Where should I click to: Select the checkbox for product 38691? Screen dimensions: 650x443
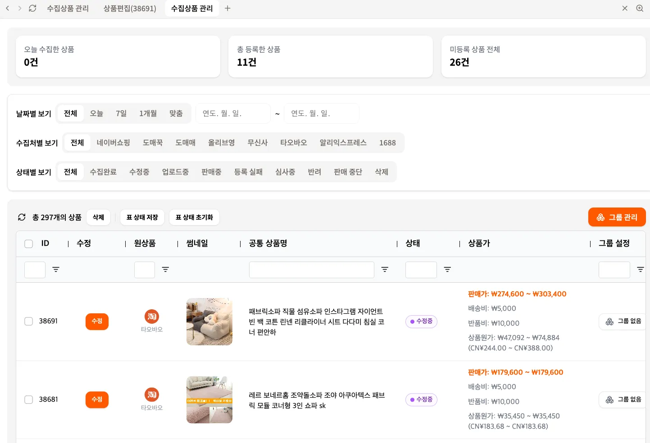tap(29, 321)
